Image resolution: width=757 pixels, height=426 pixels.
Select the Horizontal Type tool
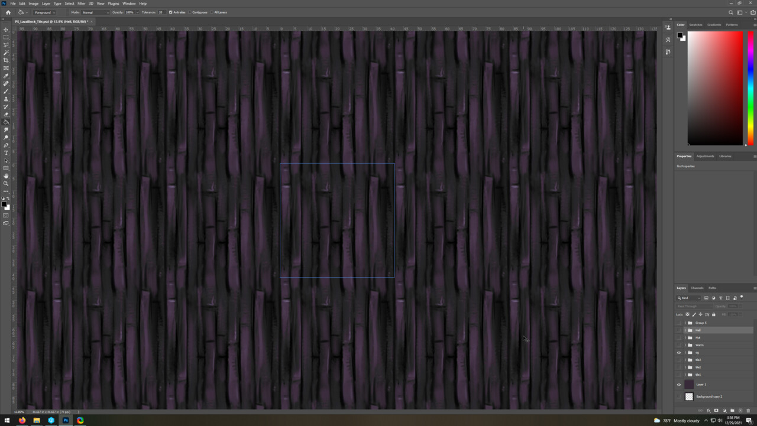coord(6,153)
